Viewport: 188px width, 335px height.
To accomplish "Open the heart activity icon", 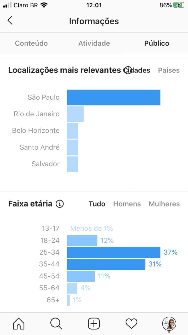I will pos(131,324).
